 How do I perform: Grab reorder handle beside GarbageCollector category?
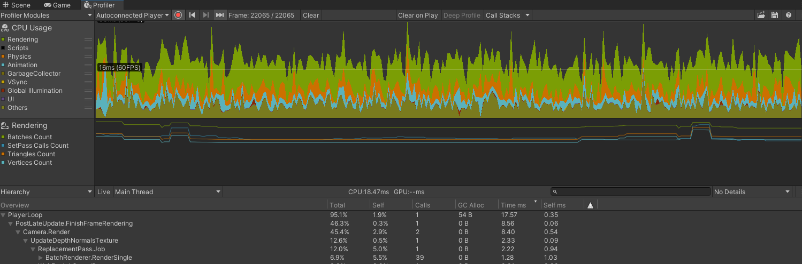[x=88, y=74]
